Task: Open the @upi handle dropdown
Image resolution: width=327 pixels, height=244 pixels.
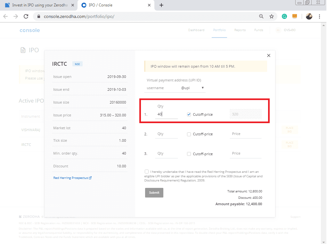Action: coord(192,88)
